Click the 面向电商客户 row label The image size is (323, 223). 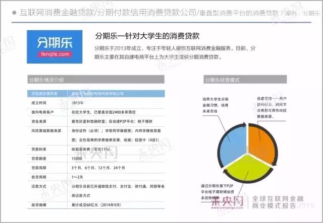tap(42, 112)
